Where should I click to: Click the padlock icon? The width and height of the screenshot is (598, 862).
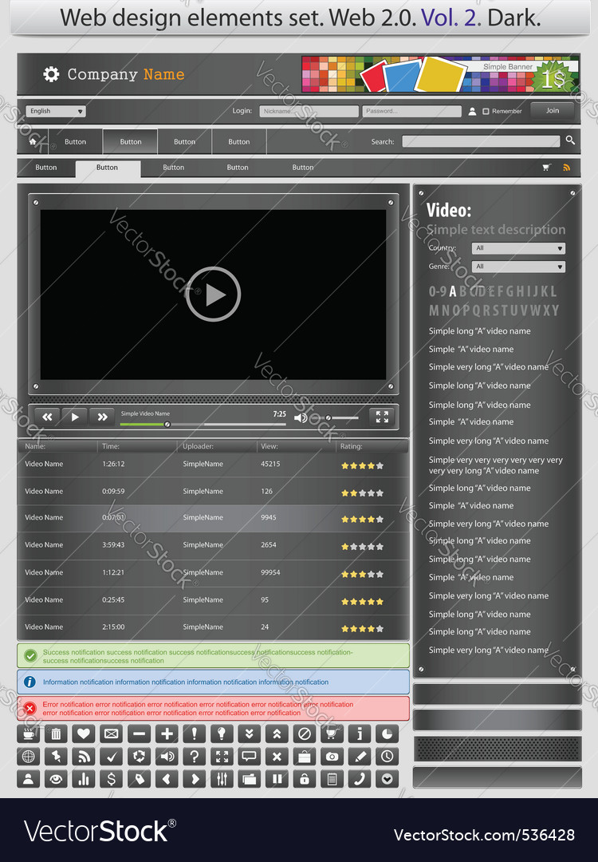(305, 778)
